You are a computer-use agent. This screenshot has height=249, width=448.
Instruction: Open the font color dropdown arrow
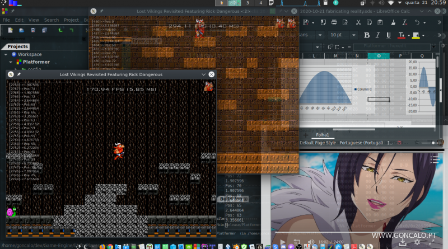[x=409, y=36]
